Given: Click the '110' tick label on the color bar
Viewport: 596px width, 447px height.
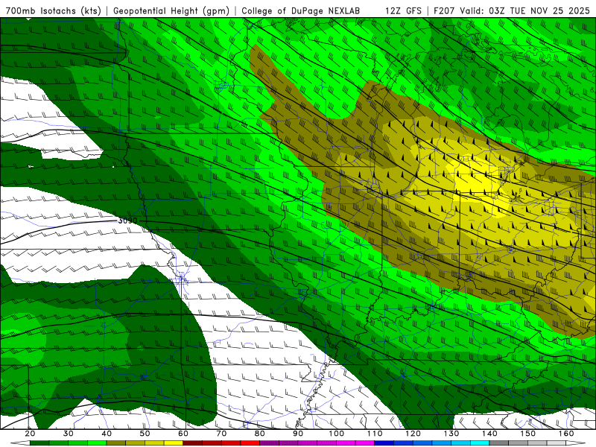Looking at the screenshot, I should pos(375,434).
